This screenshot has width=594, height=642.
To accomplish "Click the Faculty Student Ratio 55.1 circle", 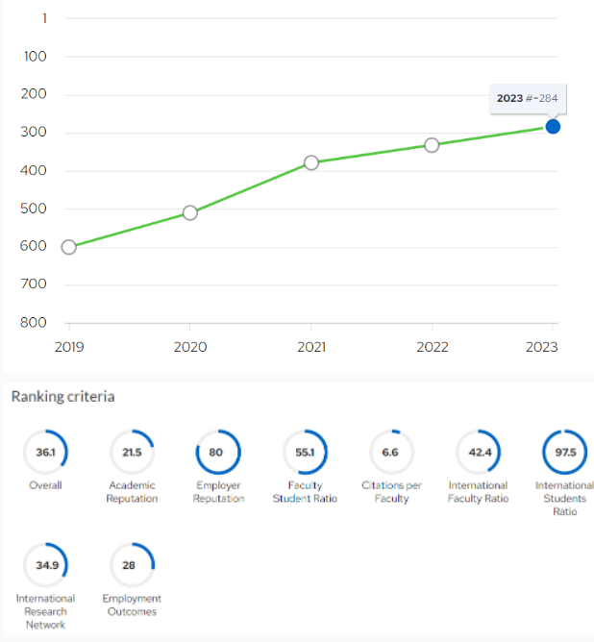I will 305,452.
